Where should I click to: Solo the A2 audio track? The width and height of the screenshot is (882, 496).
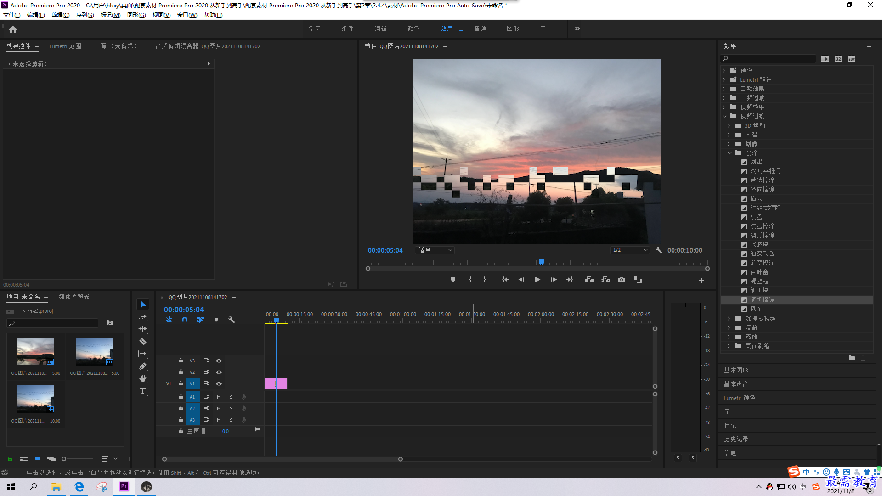[231, 408]
